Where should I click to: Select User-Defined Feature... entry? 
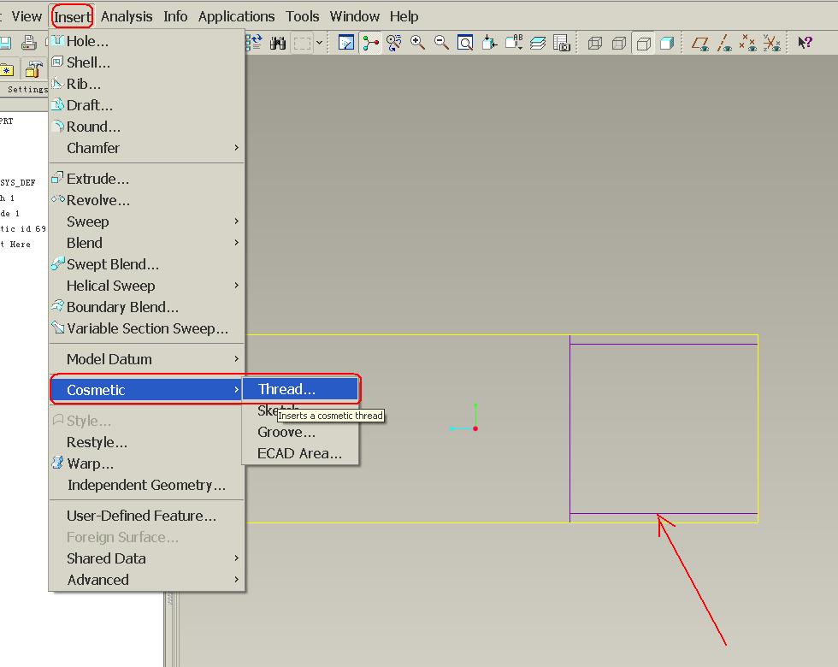coord(146,516)
